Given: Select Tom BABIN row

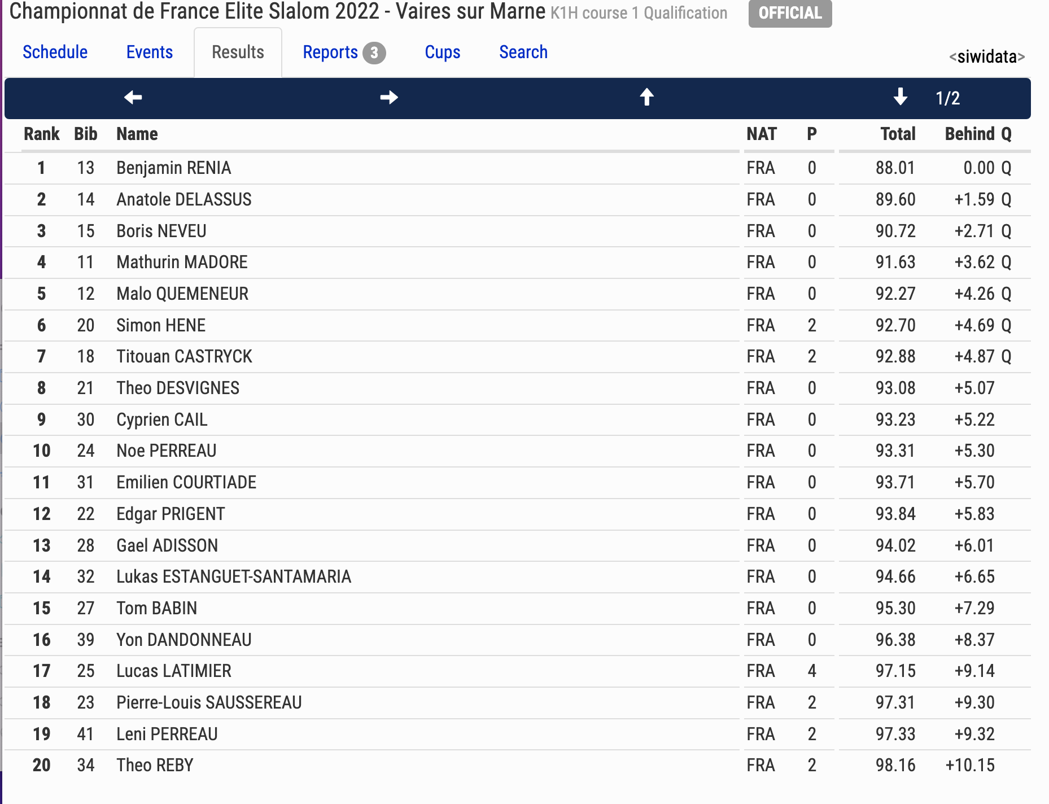Looking at the screenshot, I should pyautogui.click(x=518, y=609).
